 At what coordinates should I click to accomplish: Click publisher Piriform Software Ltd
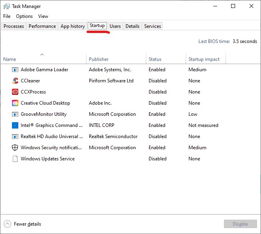[x=111, y=81]
